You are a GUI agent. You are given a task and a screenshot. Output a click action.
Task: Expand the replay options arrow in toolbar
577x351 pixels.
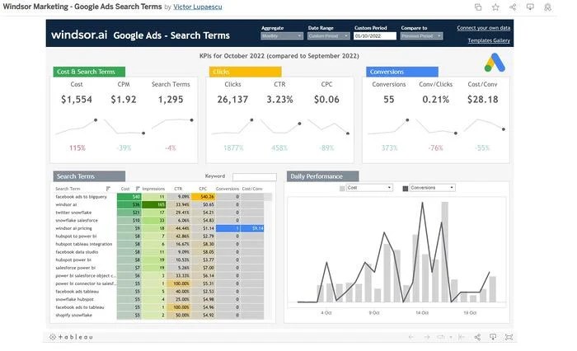click(451, 337)
